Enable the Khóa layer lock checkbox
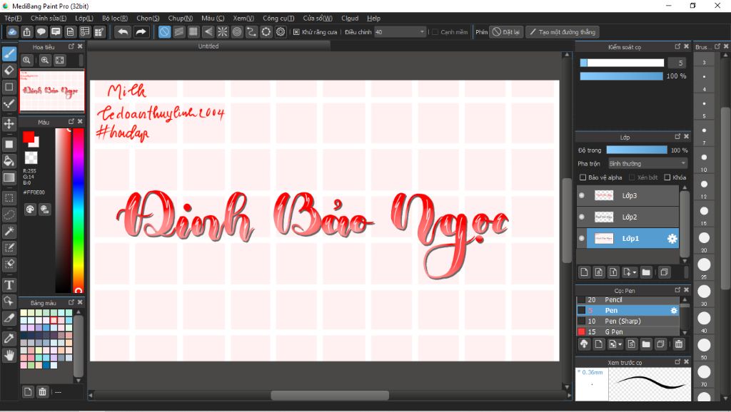731x412 pixels. tap(667, 177)
